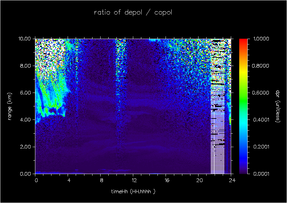Click the y-axis tick value '4.00'
The height and width of the screenshot is (203, 287).
tap(26, 120)
